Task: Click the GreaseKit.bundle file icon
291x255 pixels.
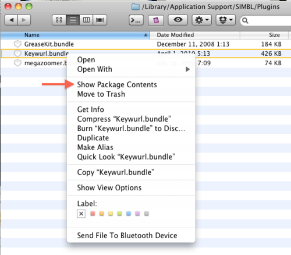Action: (x=17, y=44)
